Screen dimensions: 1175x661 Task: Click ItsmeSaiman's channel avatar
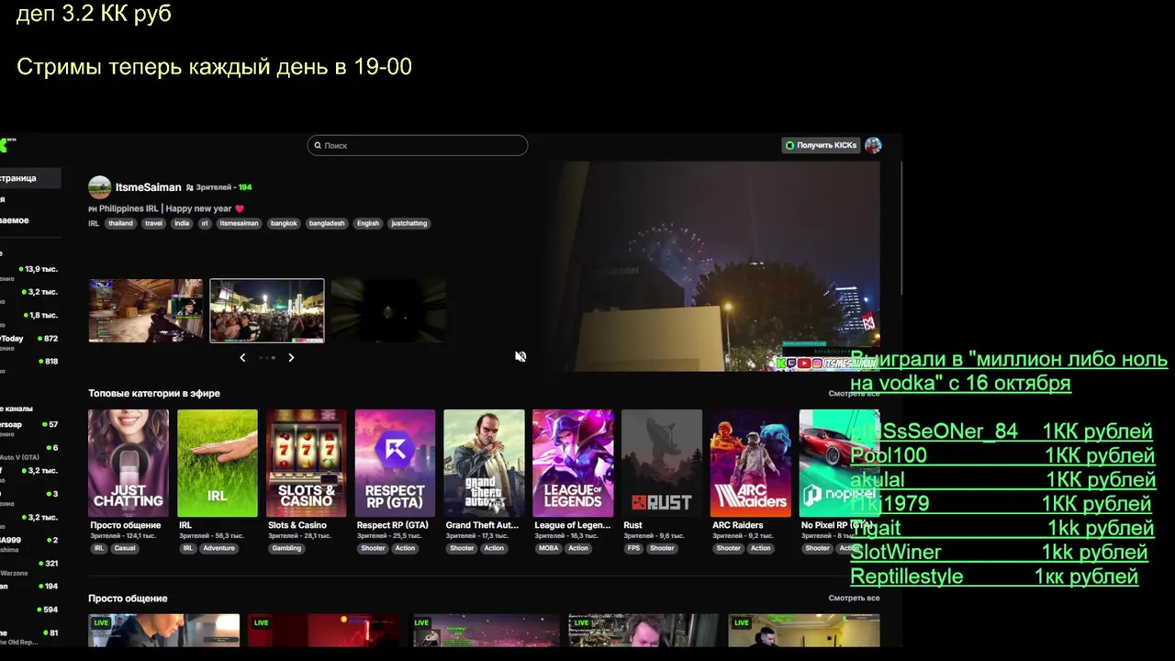(99, 187)
